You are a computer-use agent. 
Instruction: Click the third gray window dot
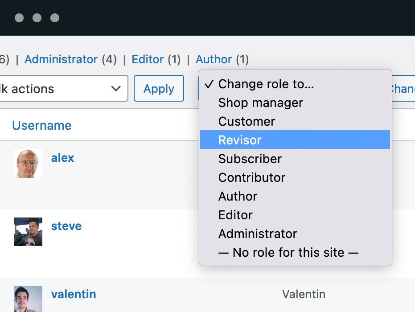point(55,18)
